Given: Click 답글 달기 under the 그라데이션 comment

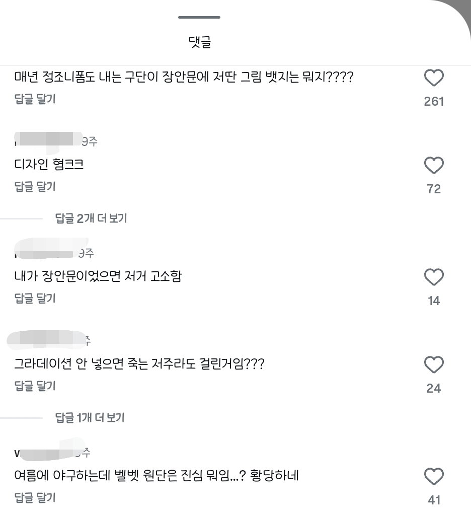Looking at the screenshot, I should click(35, 386).
